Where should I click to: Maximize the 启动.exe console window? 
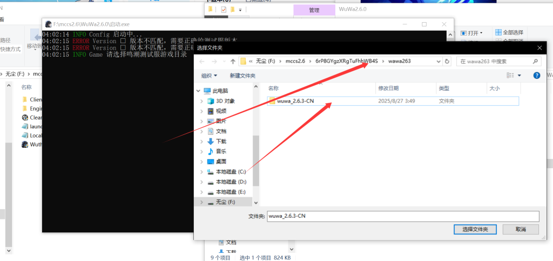[x=424, y=24]
